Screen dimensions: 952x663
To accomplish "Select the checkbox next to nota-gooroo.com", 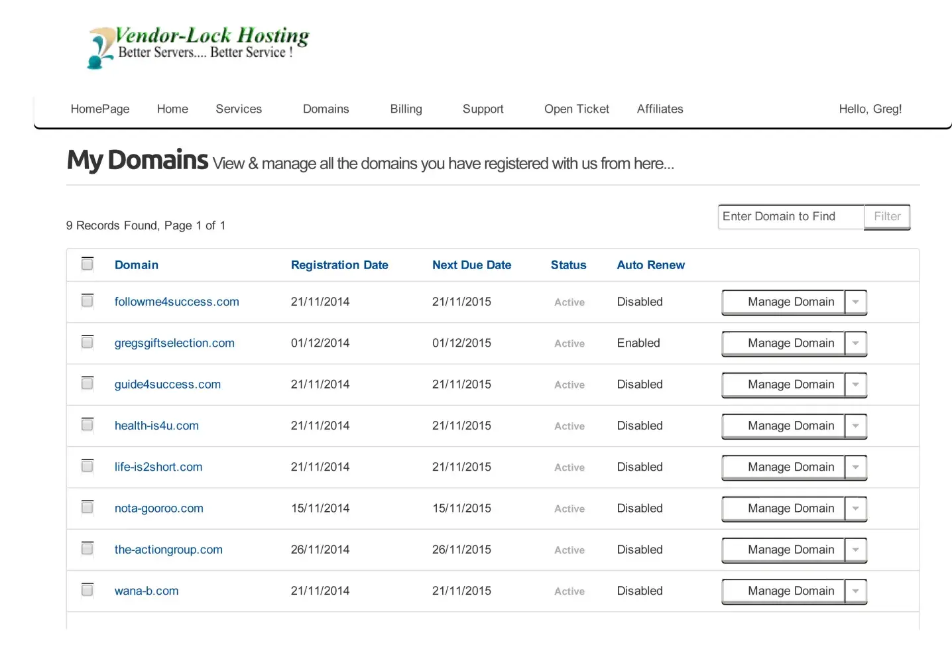I will [x=88, y=507].
